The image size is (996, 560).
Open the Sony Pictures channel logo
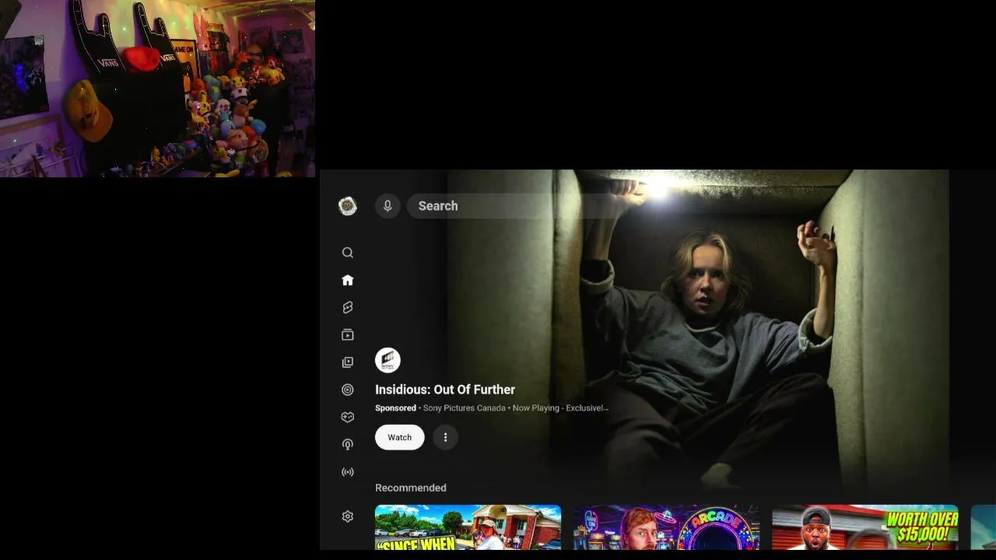(x=388, y=360)
